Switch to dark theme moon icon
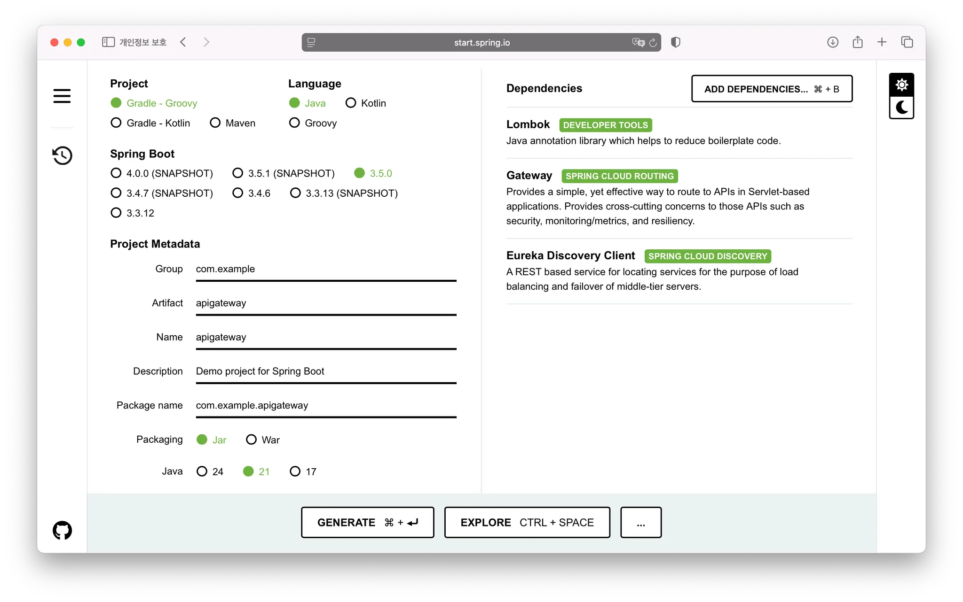963x602 pixels. point(901,108)
